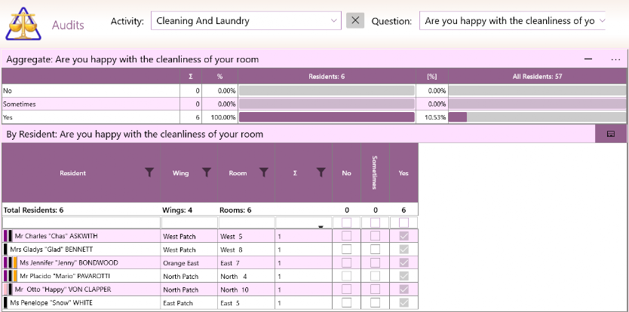629x312 pixels.
Task: Toggle By Resident panel layout icon
Action: pyautogui.click(x=611, y=134)
